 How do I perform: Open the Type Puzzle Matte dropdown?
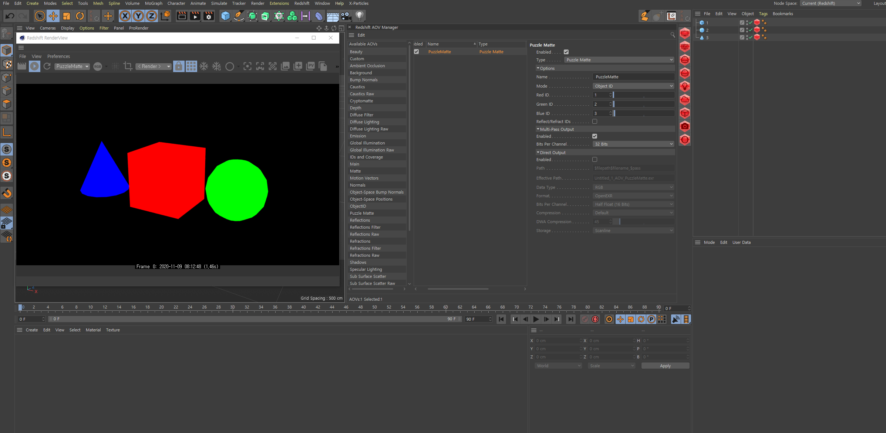click(x=619, y=60)
